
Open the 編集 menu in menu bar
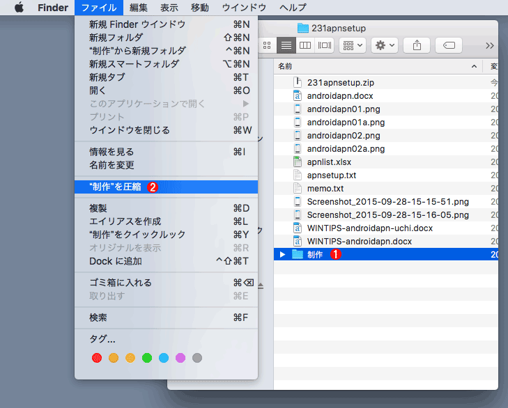(x=138, y=8)
